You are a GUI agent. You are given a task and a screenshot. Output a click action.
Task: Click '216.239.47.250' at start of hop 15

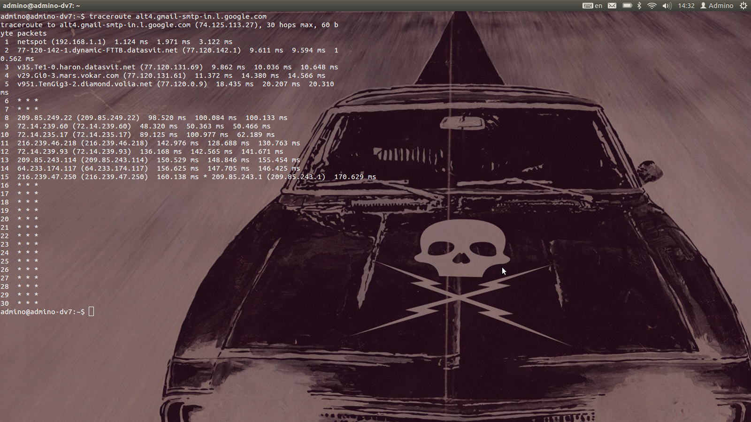click(47, 177)
